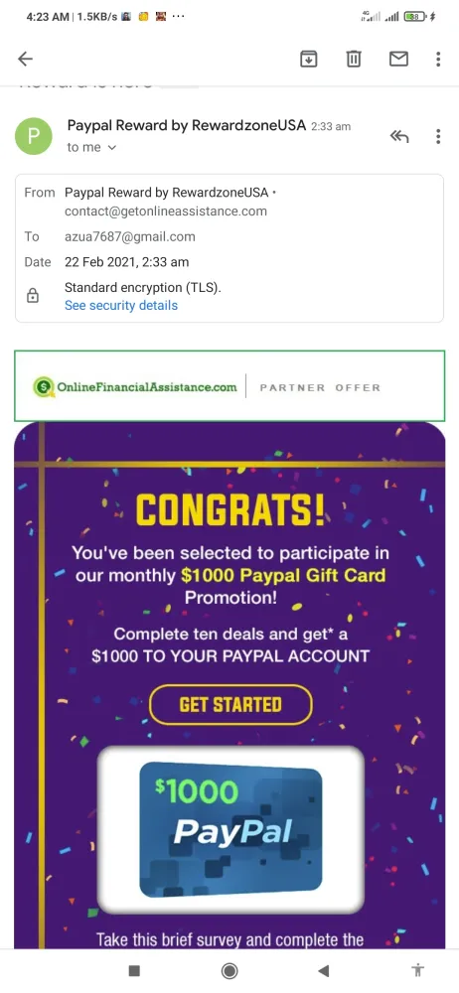Open OnlineFinancialAssistance.com logo banner
The height and width of the screenshot is (993, 459).
[229, 386]
